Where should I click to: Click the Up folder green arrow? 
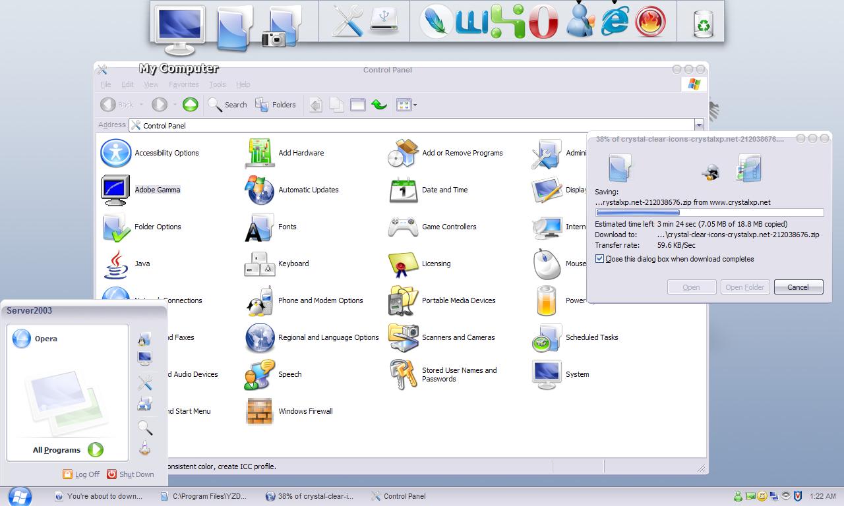pyautogui.click(x=190, y=105)
